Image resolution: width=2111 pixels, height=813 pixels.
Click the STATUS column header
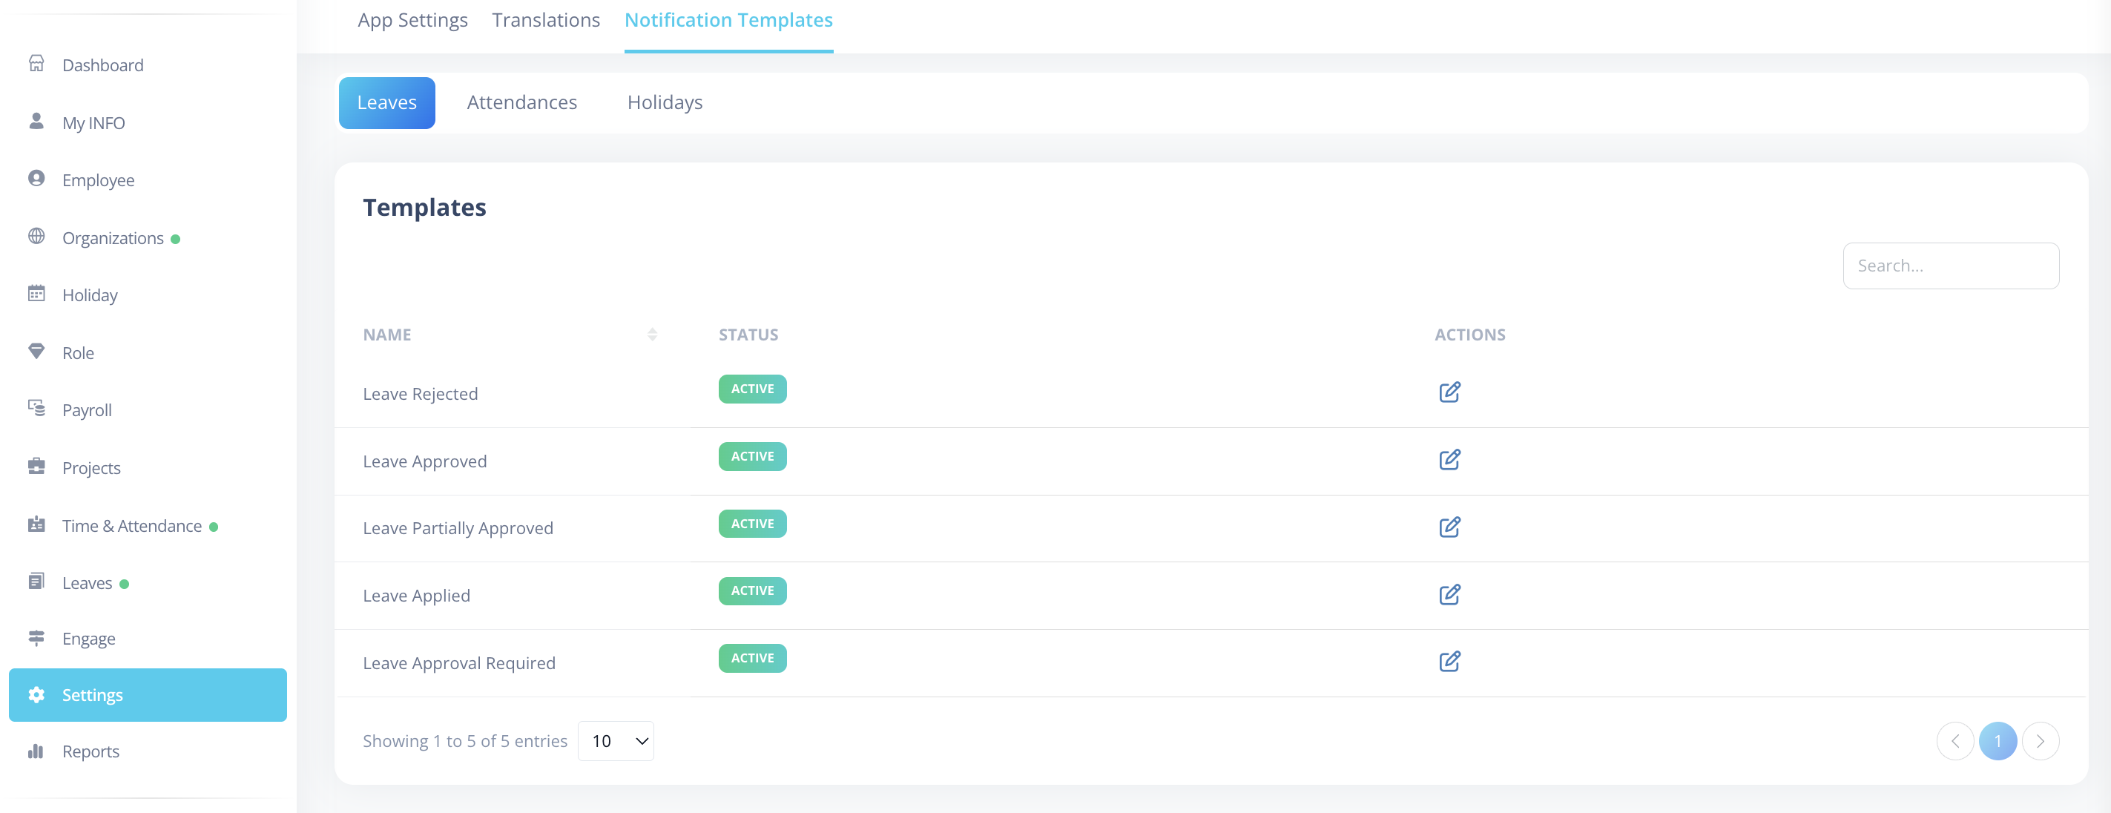pos(748,335)
